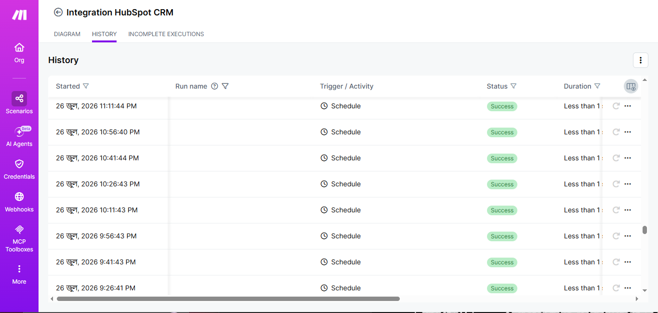
Task: Open the More sidebar menu
Action: pos(19,274)
